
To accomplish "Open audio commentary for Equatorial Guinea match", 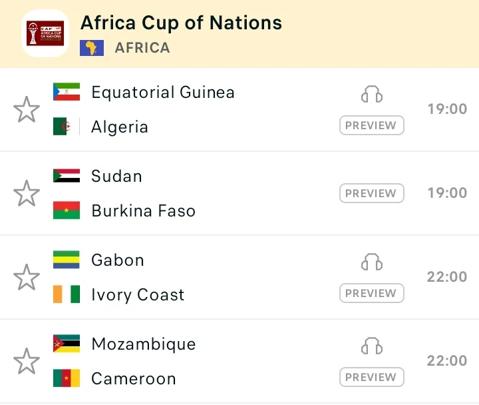I will 372,94.
